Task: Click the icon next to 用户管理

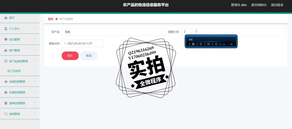Action: tap(6, 50)
